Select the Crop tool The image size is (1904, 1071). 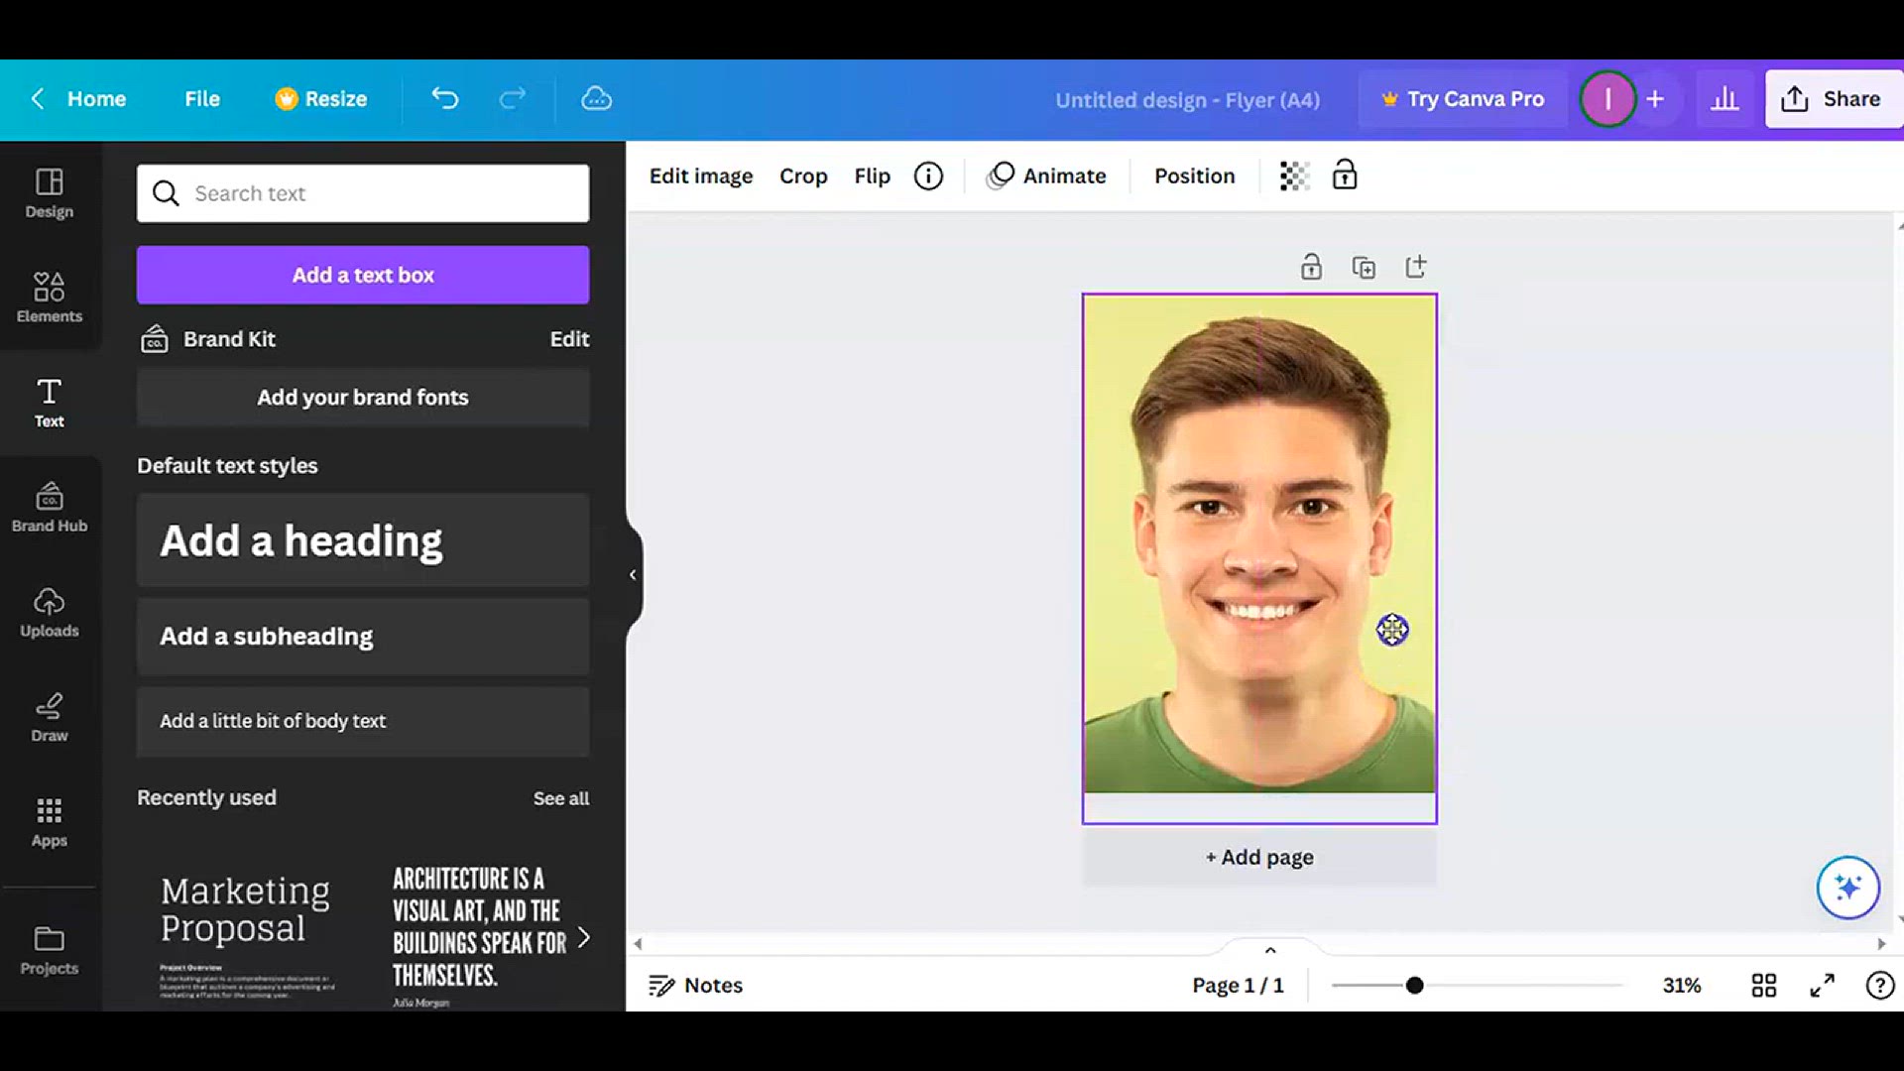[x=803, y=177]
